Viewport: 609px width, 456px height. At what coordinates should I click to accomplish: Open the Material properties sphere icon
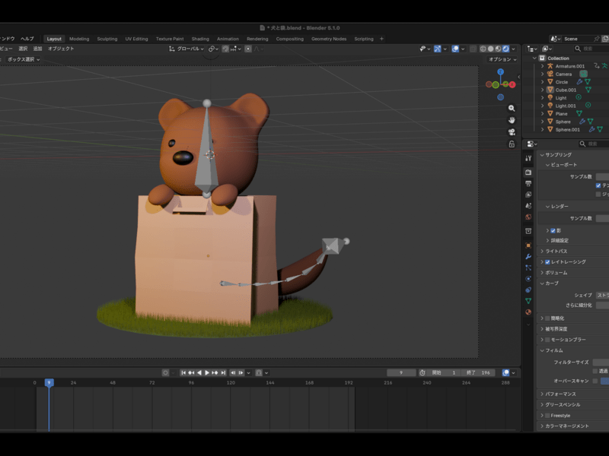tap(528, 312)
